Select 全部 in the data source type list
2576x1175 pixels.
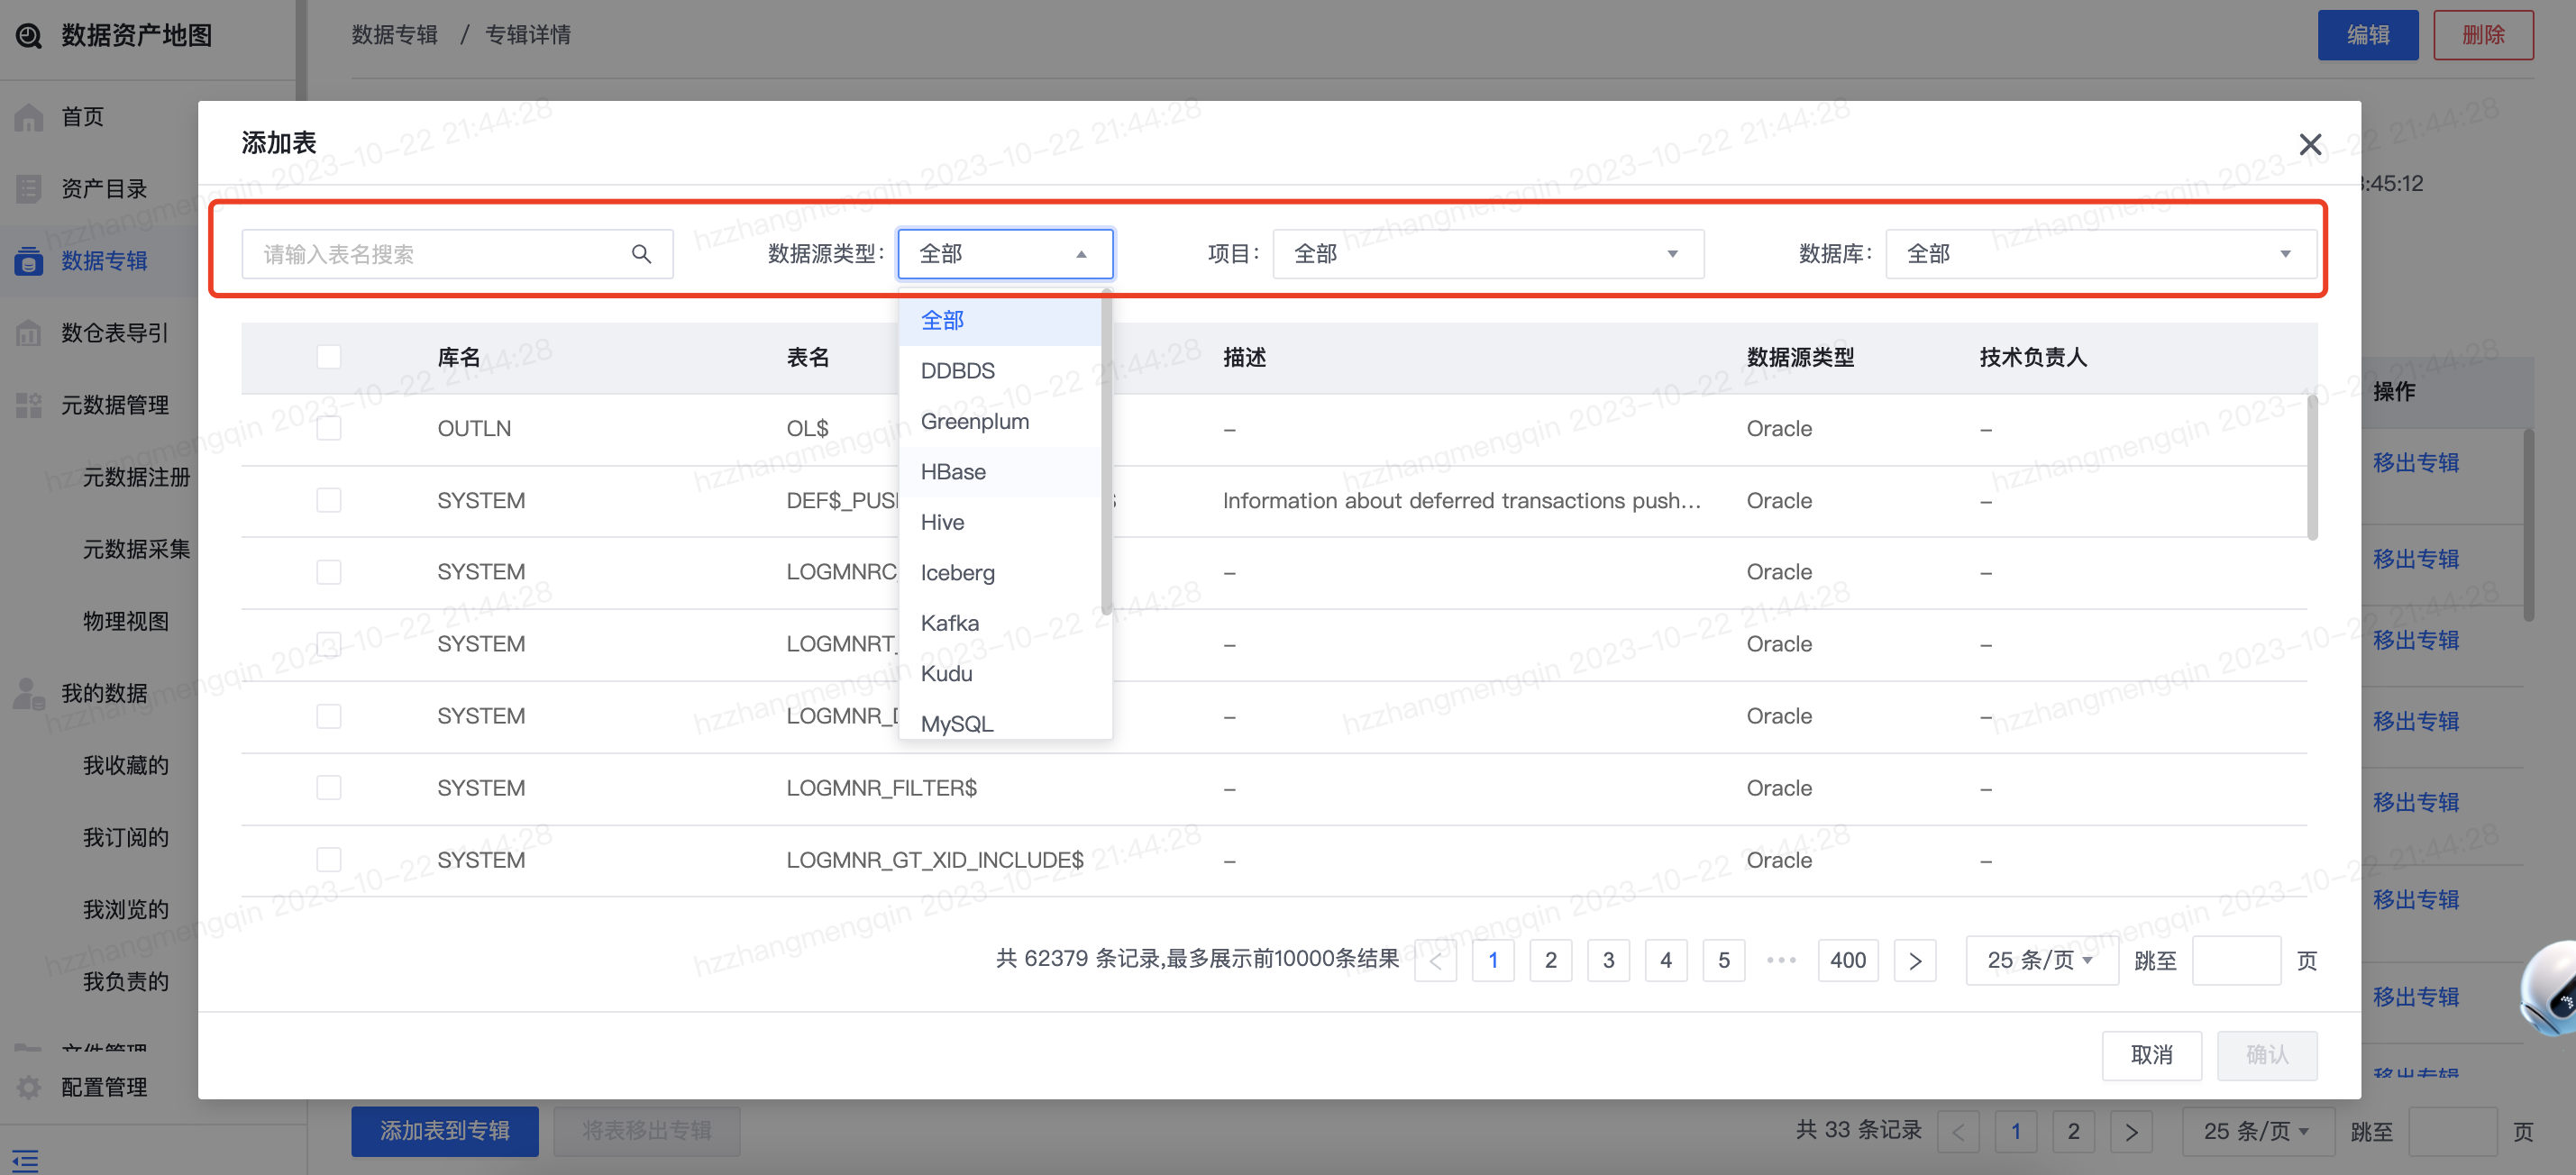tap(1000, 320)
